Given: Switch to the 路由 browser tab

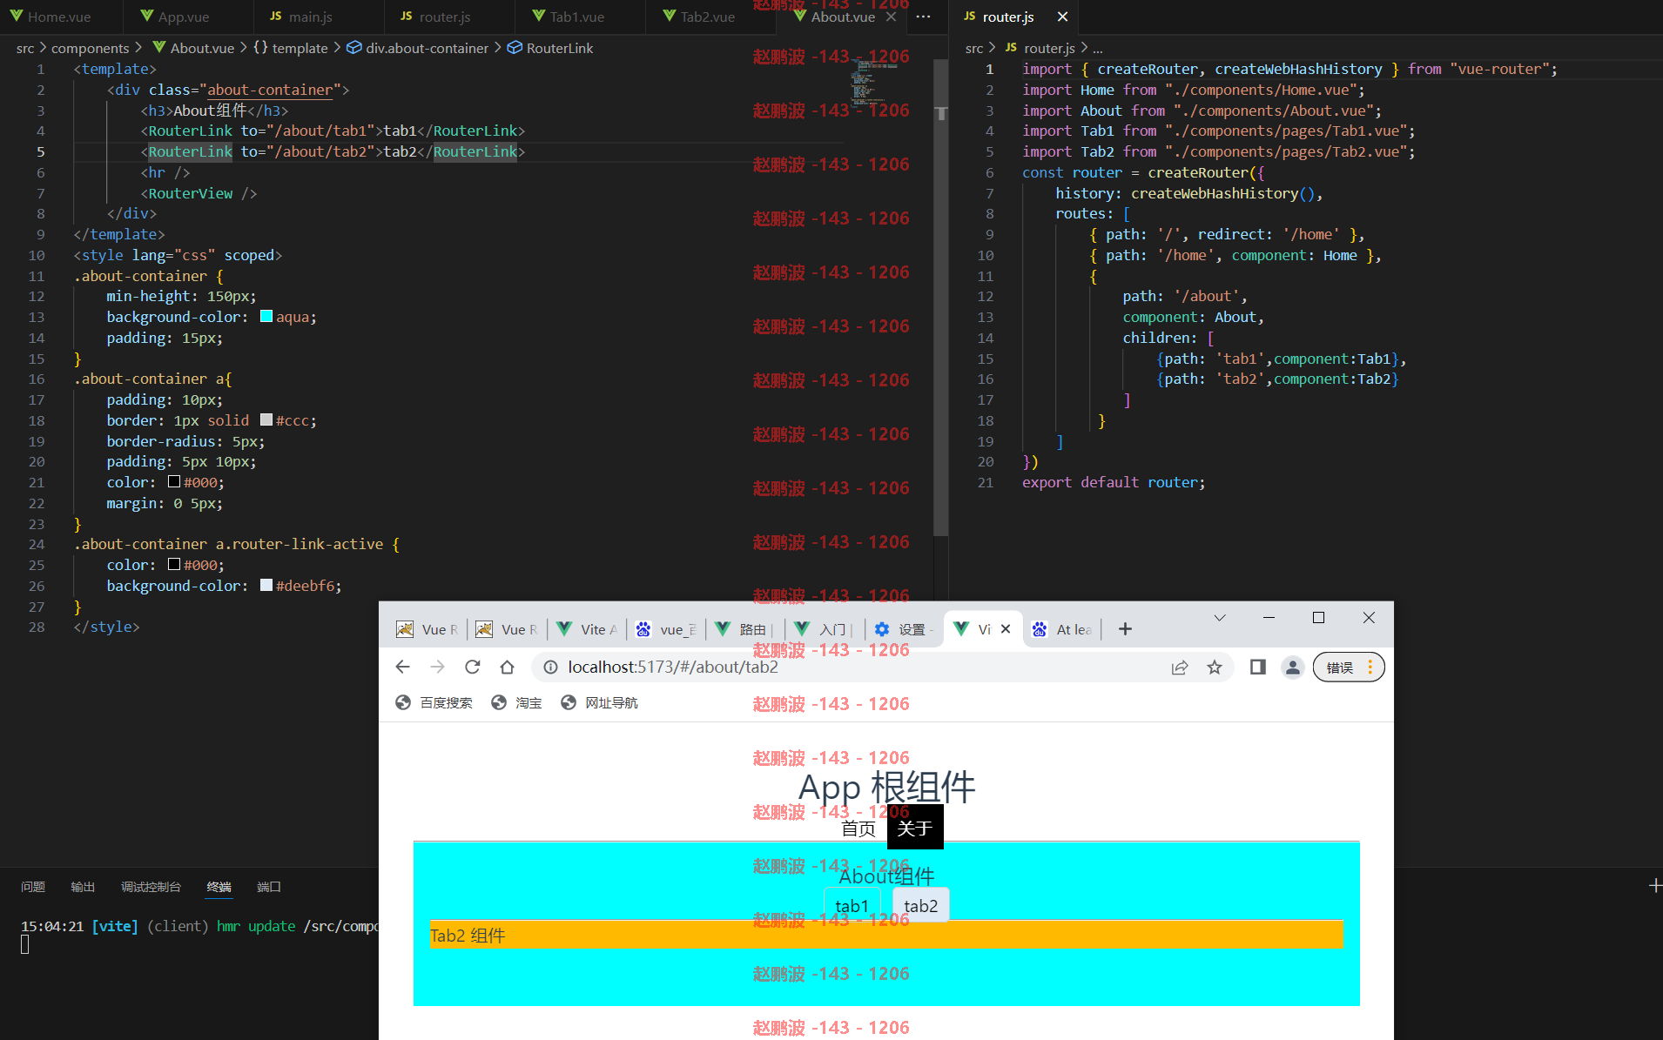Looking at the screenshot, I should pyautogui.click(x=744, y=629).
